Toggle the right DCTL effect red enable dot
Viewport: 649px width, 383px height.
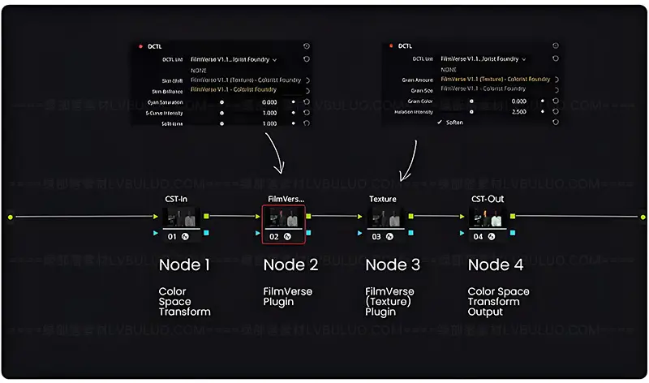391,45
